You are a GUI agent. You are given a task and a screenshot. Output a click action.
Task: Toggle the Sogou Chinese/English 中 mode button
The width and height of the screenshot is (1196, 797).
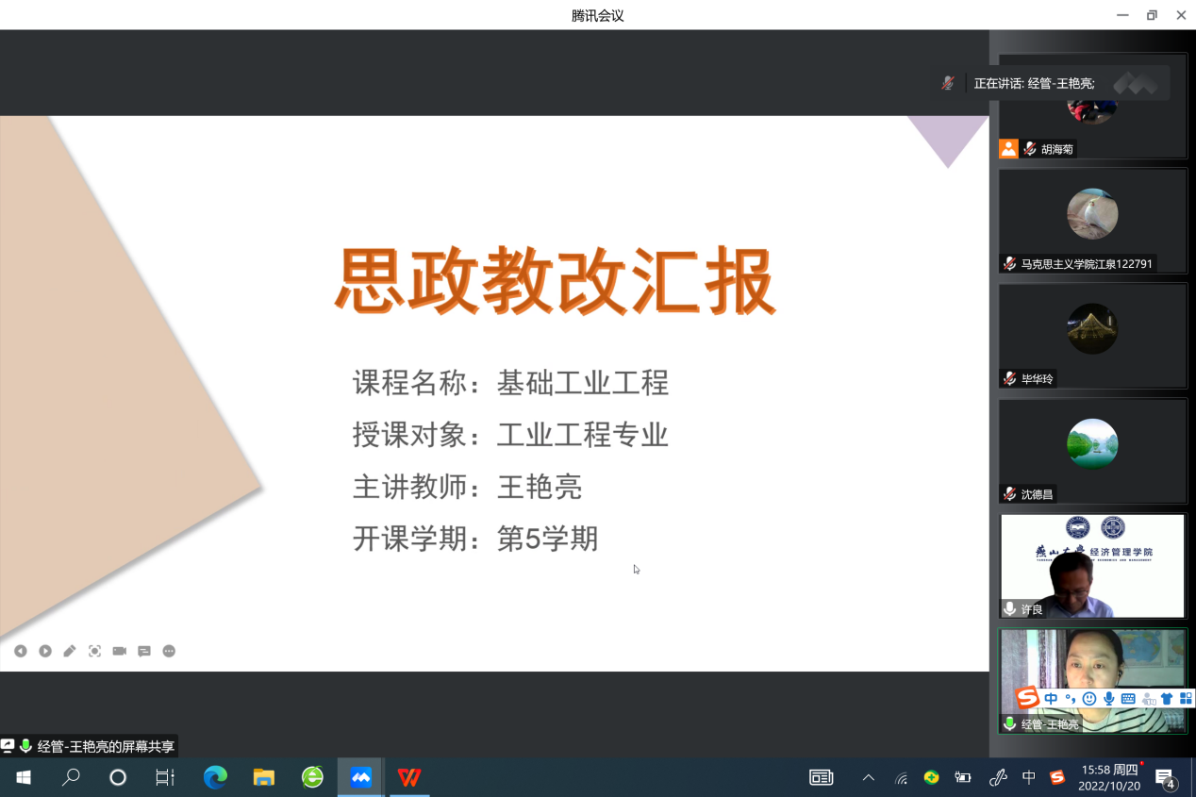1051,699
